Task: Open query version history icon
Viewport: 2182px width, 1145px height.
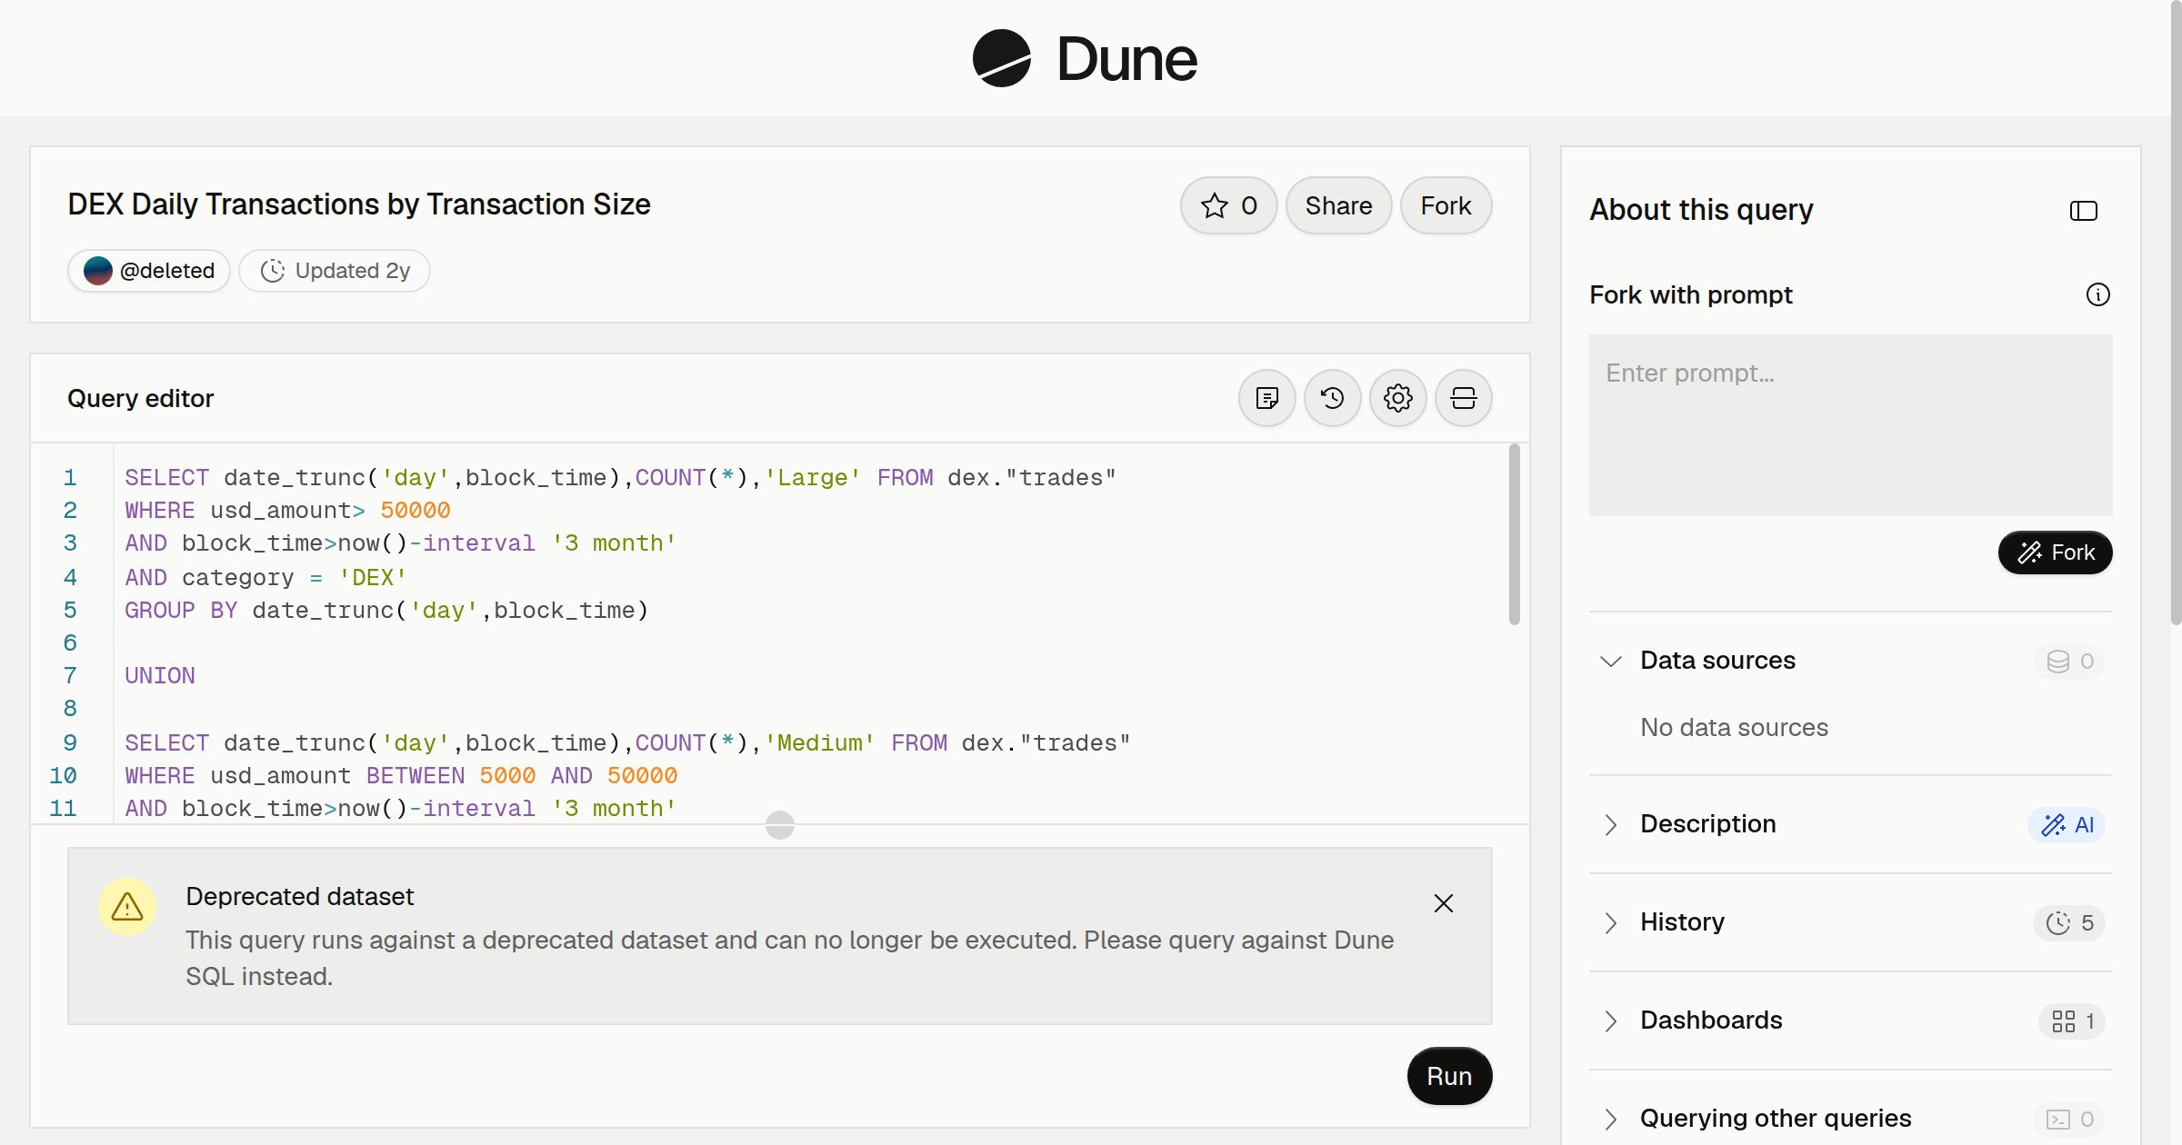Action: [x=1333, y=398]
